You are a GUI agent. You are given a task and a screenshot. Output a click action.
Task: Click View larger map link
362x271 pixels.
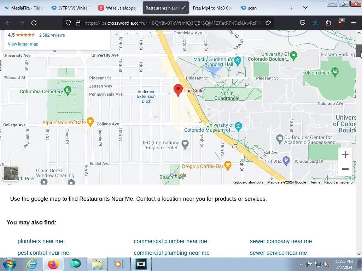23,44
